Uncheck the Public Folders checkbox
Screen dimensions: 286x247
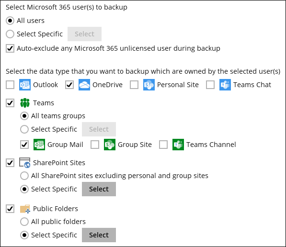click(10, 209)
